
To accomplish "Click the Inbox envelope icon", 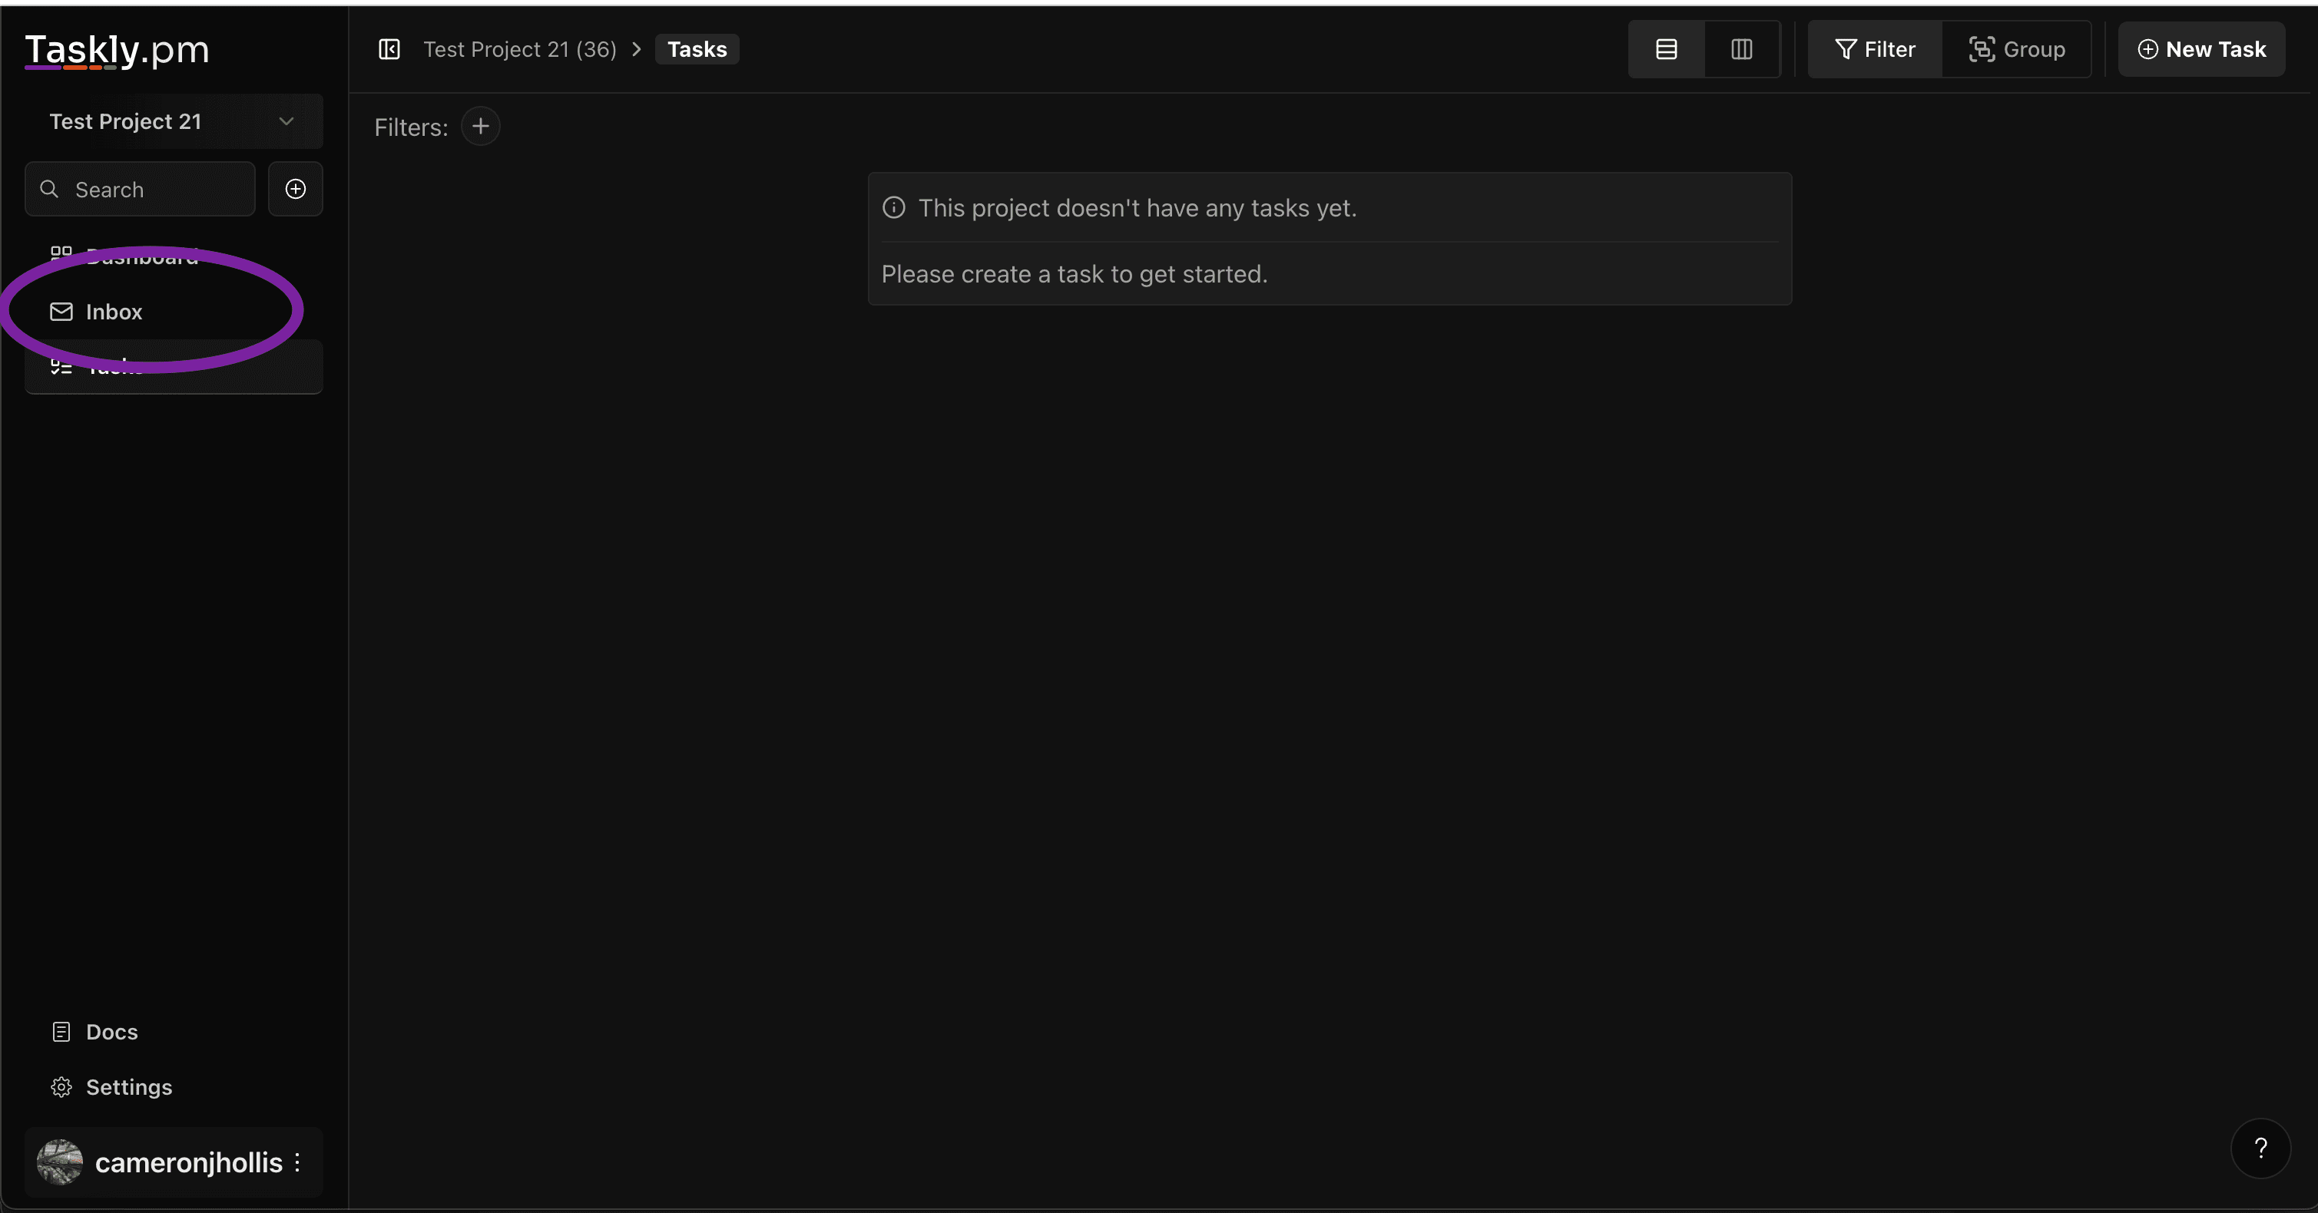I will [61, 312].
